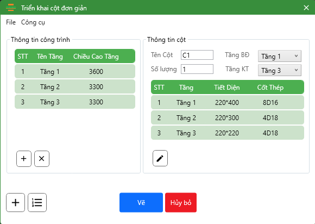Select the column row with 220*400 section
The width and height of the screenshot is (315, 224).
click(x=228, y=103)
